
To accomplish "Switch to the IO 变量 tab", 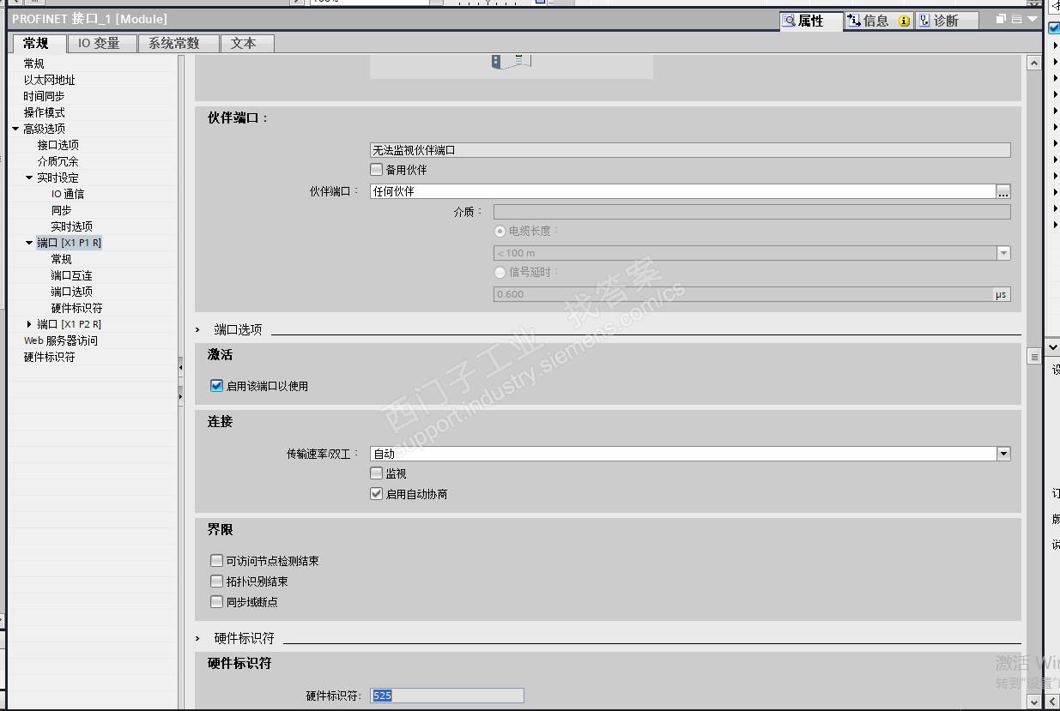I will (x=100, y=43).
